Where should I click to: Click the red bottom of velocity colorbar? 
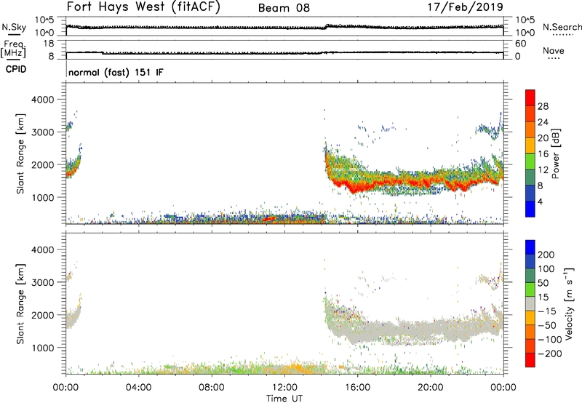coord(530,360)
